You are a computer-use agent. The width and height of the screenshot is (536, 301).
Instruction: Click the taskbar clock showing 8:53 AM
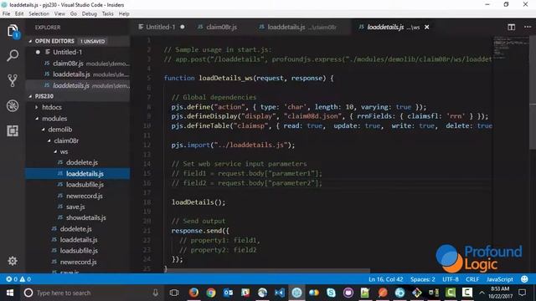[x=500, y=293]
